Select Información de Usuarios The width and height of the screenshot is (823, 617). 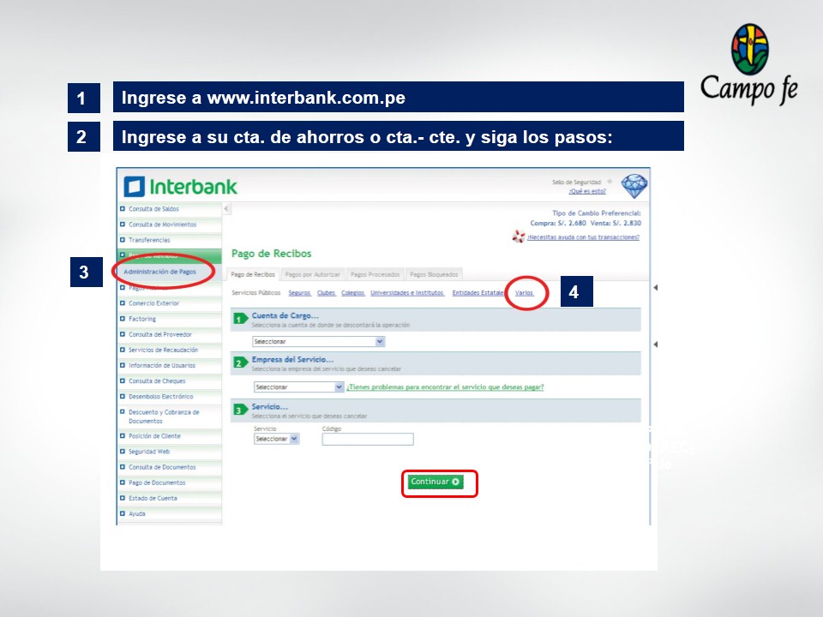pyautogui.click(x=162, y=366)
